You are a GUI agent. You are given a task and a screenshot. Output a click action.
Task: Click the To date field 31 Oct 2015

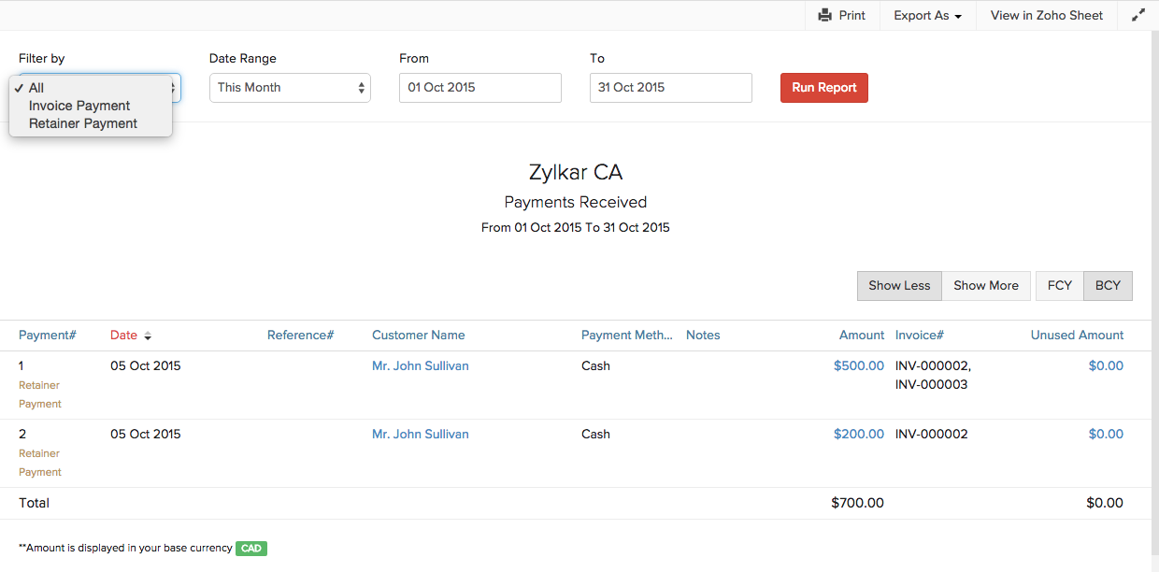[671, 88]
